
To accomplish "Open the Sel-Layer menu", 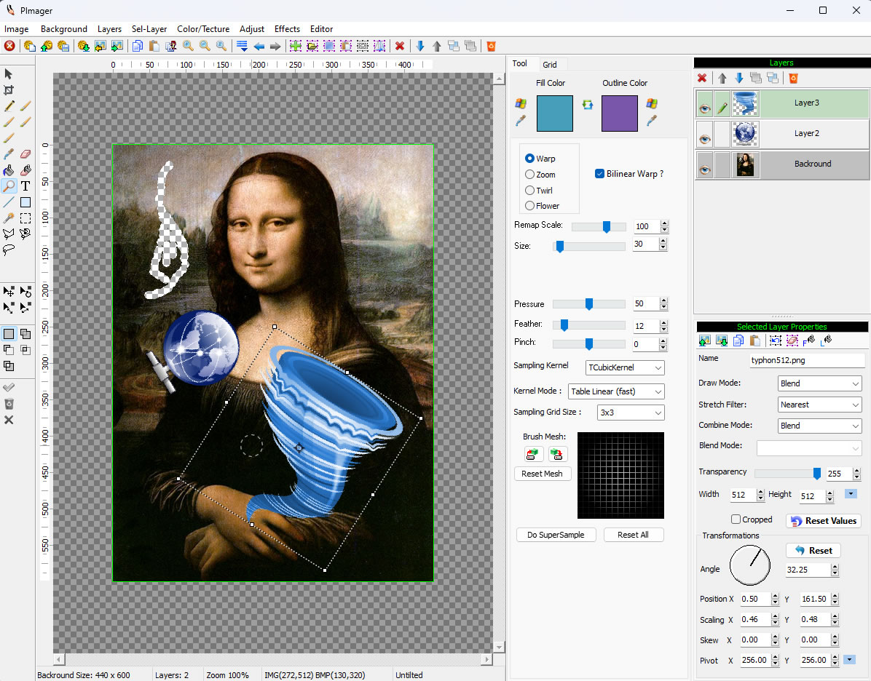I will pyautogui.click(x=149, y=29).
